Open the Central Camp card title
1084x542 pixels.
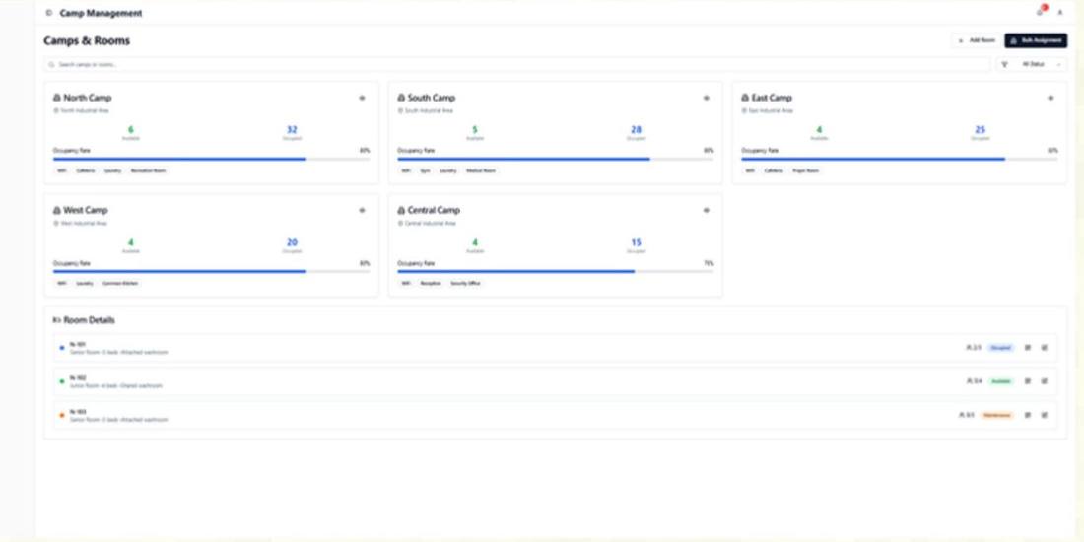click(434, 210)
